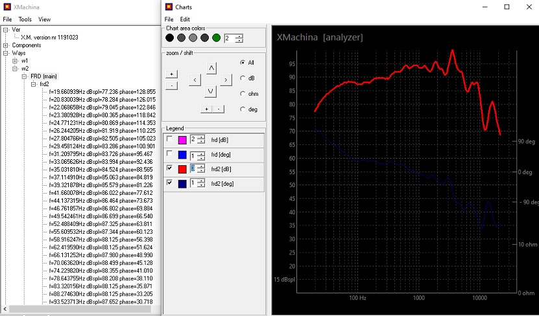Enable the frd [deg] legend checkbox
This screenshot has height=316, width=539.
[x=169, y=153]
